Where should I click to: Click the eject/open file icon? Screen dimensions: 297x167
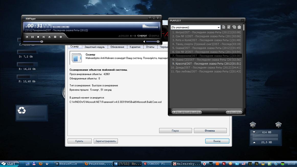(49, 37)
